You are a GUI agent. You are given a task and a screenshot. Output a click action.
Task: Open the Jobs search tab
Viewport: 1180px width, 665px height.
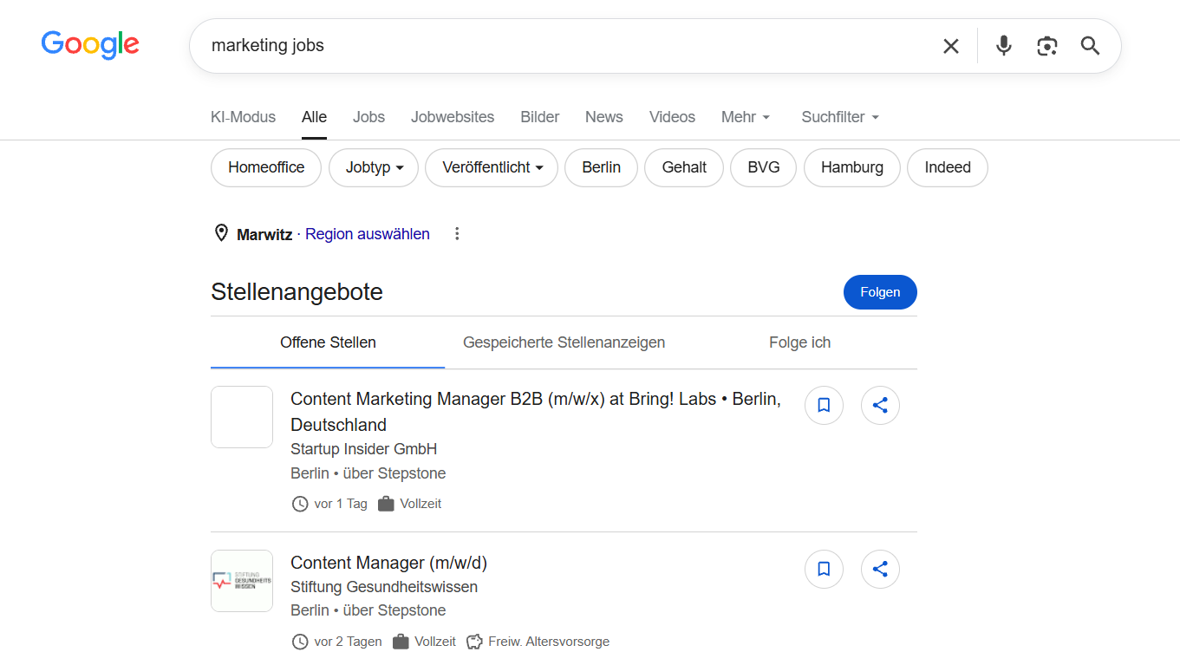tap(368, 117)
